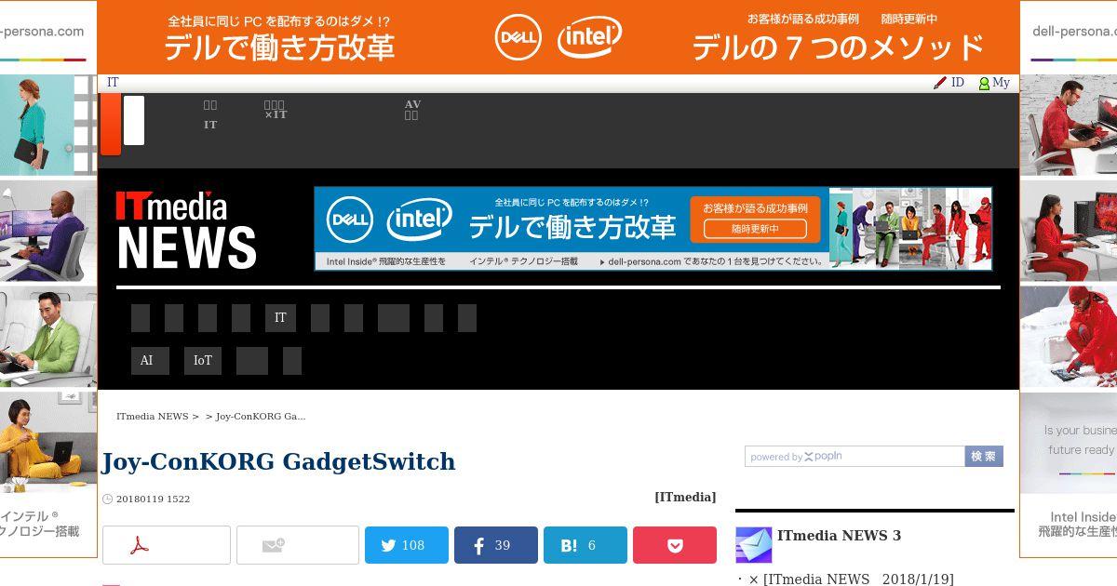Click the pencil ID icon

pos(940,83)
